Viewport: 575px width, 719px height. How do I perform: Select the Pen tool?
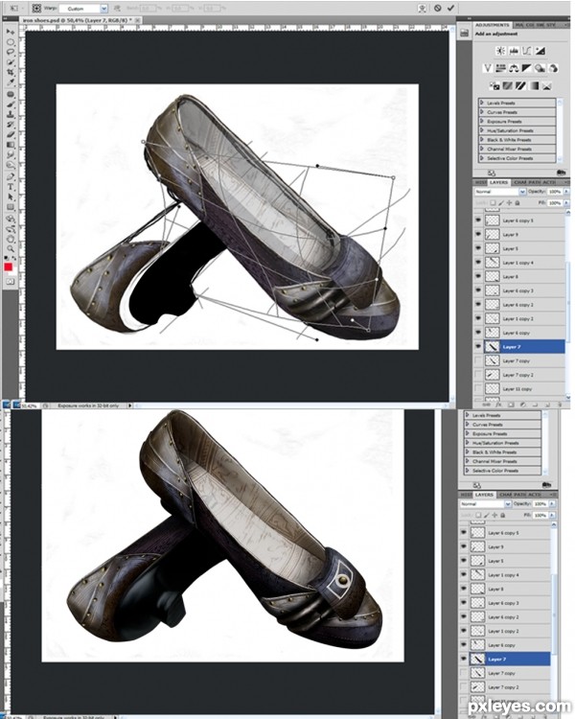[11, 177]
